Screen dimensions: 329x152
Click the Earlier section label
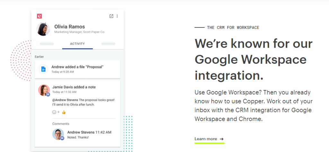(39, 57)
